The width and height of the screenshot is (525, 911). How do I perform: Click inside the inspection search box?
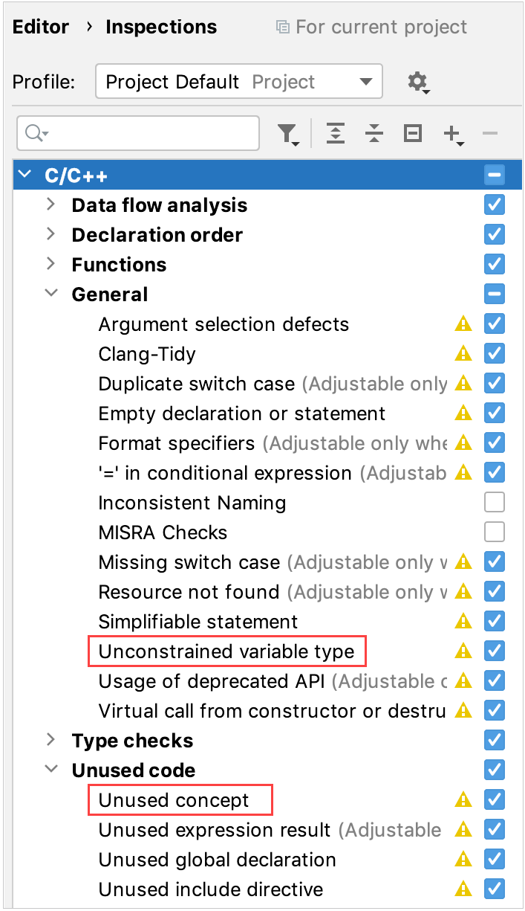pyautogui.click(x=149, y=133)
